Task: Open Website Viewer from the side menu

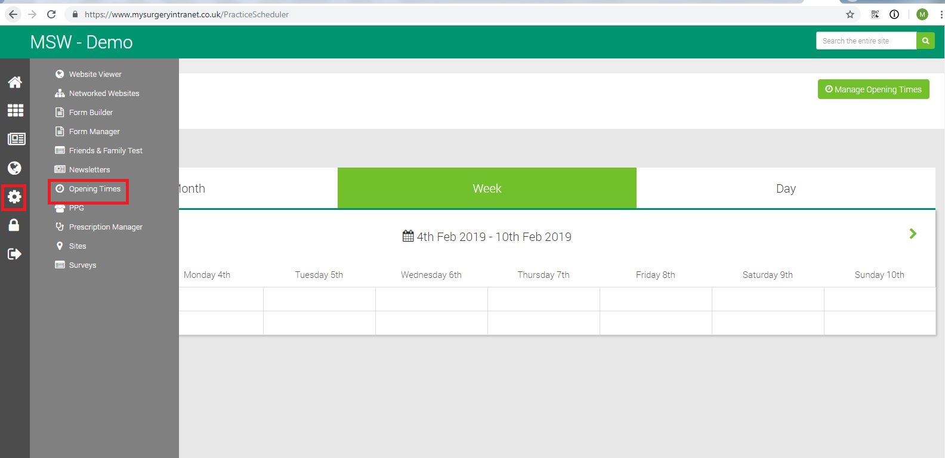Action: click(95, 75)
